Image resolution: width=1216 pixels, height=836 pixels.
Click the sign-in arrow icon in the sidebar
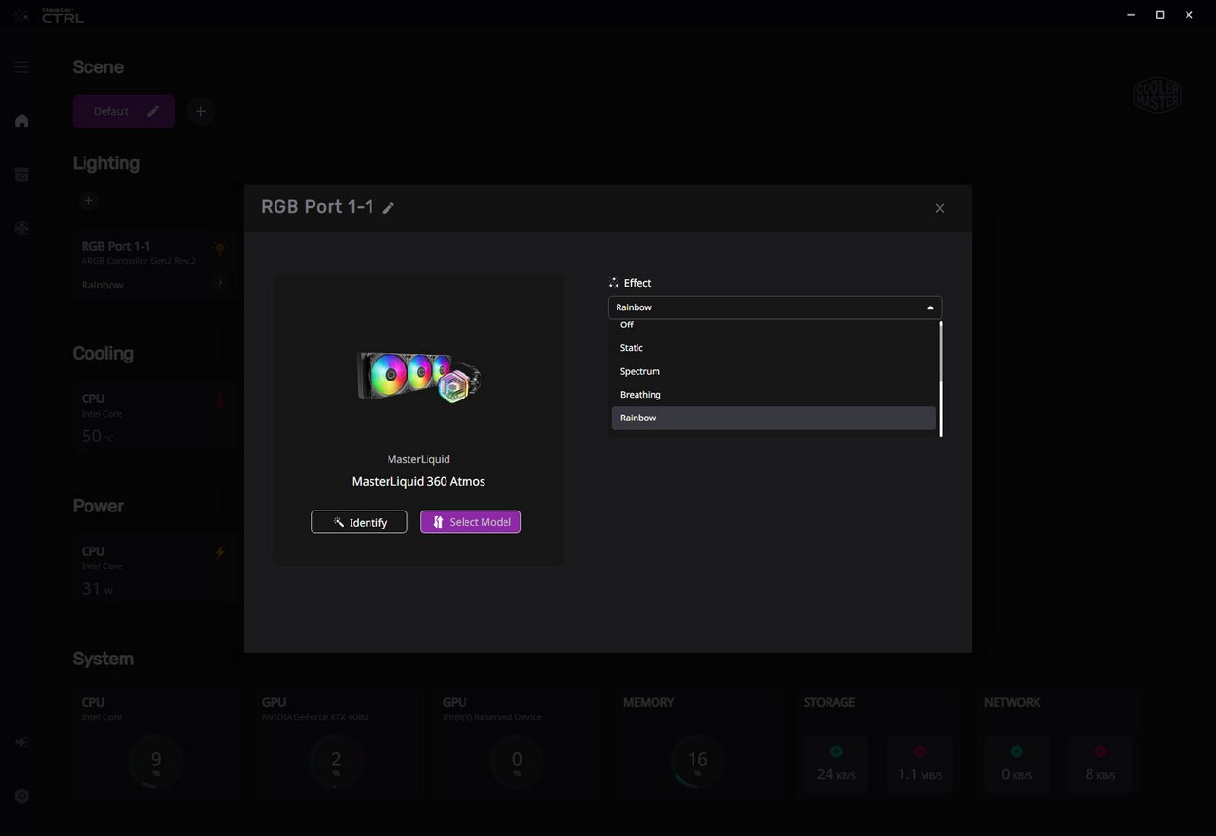(22, 742)
